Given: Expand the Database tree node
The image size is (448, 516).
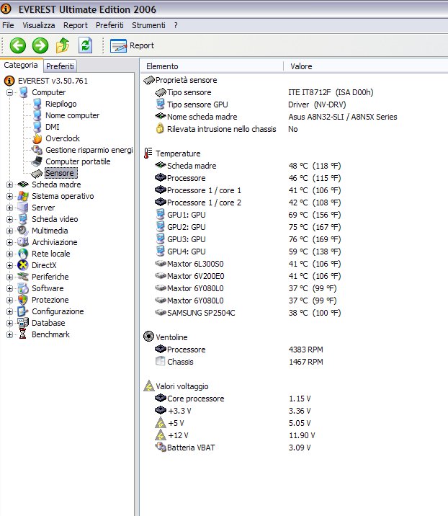Looking at the screenshot, I should tap(9, 323).
